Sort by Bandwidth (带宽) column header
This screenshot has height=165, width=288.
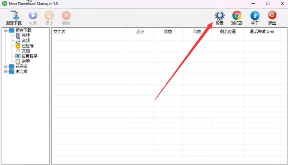click(197, 31)
